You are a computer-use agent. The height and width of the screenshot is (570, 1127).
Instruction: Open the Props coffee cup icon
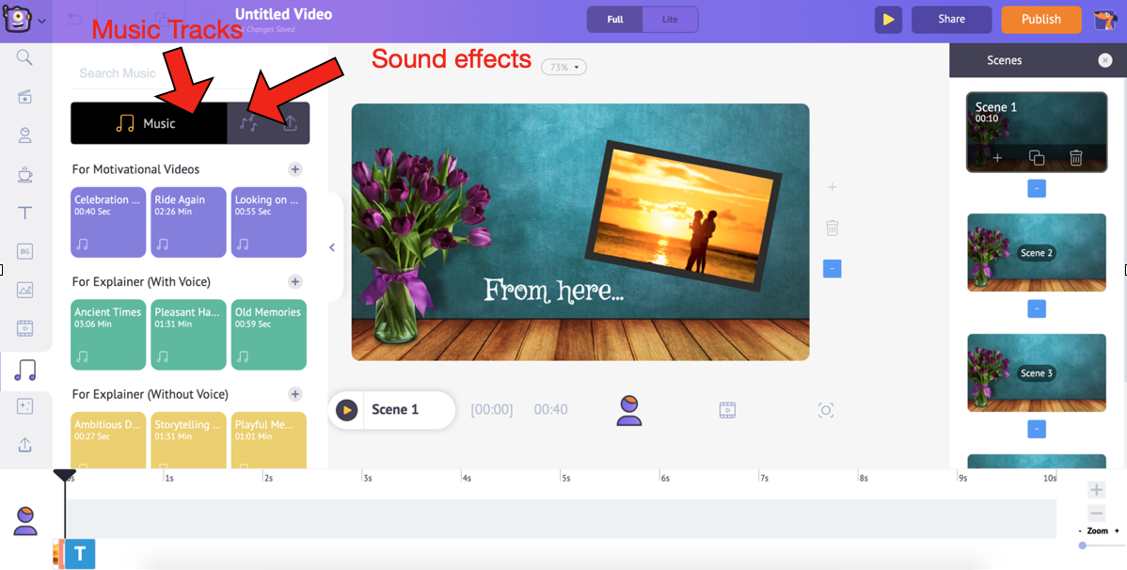[25, 174]
